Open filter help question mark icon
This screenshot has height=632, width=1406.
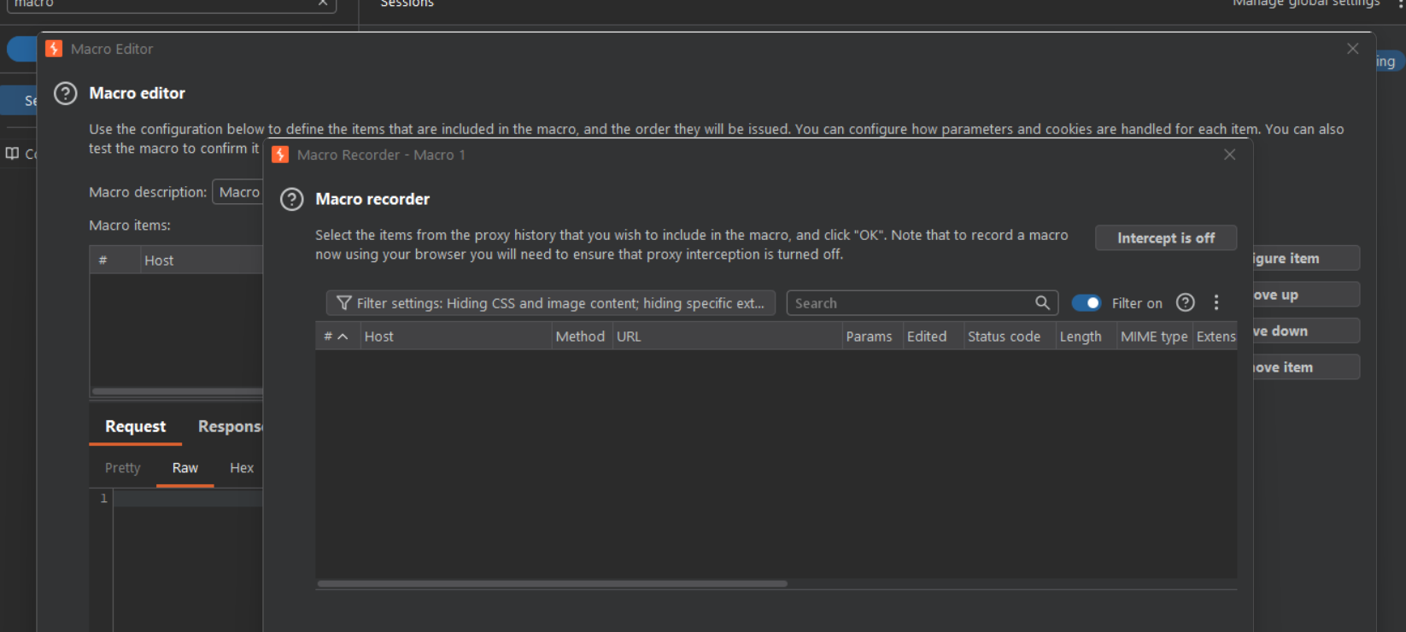[x=1186, y=302]
